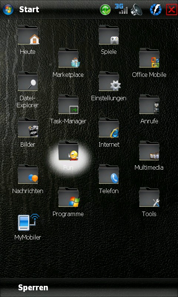Image resolution: width=178 pixels, height=297 pixels.
Task: Open the Multimedia folder
Action: coord(149,151)
